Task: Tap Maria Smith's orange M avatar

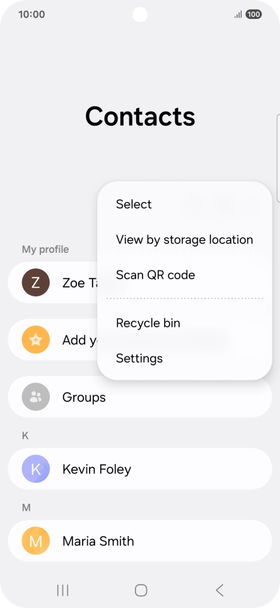Action: pyautogui.click(x=35, y=541)
